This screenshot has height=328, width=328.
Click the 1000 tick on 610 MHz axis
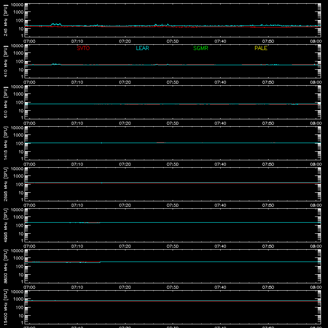18,94
